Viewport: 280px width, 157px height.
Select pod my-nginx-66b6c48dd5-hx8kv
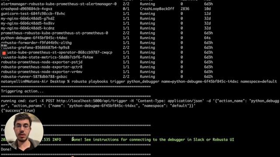click(x=28, y=23)
